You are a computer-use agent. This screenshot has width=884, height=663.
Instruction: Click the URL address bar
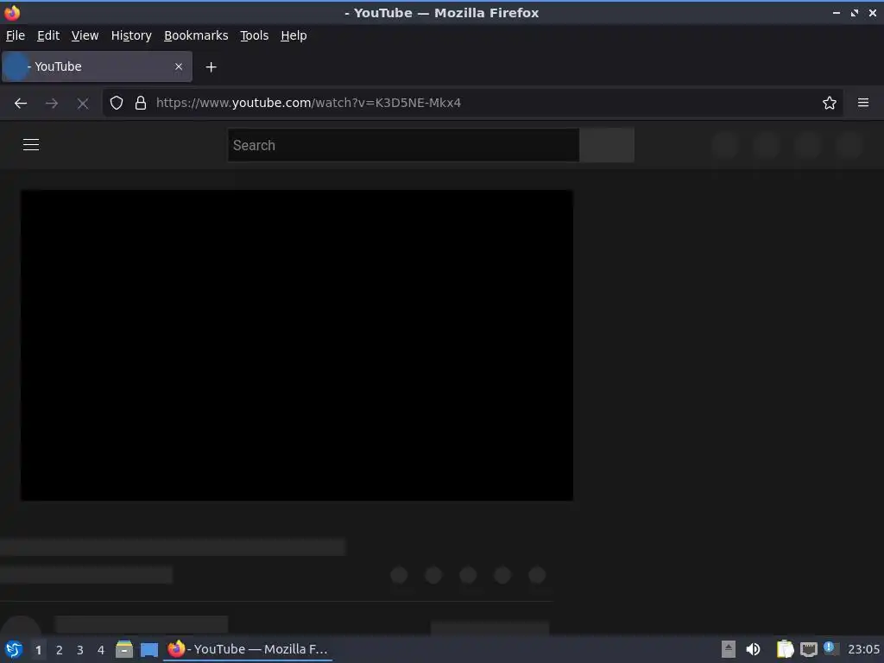[474, 103]
